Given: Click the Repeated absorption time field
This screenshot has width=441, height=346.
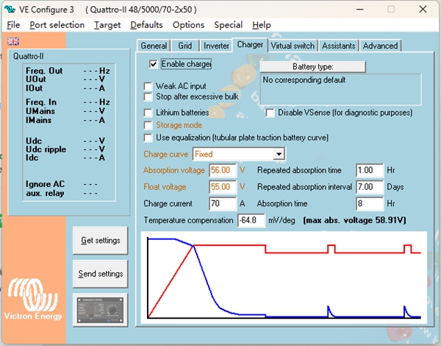Looking at the screenshot, I should [x=370, y=170].
